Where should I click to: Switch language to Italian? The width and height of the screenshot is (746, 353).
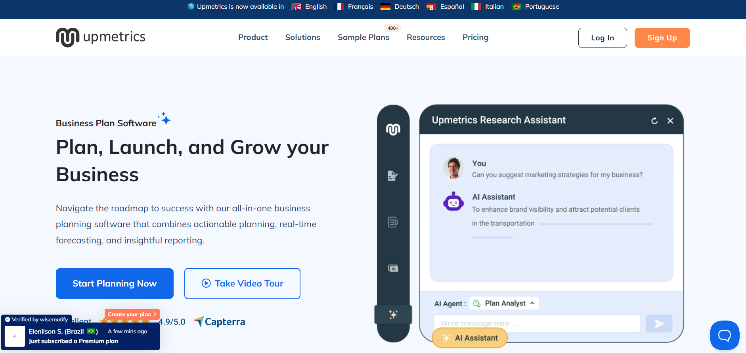pos(494,7)
